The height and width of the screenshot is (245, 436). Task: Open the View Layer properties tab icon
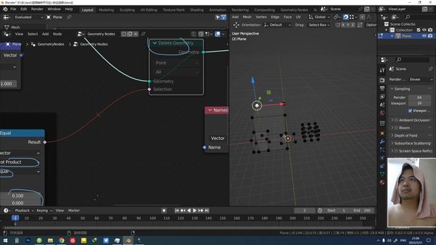(x=382, y=97)
